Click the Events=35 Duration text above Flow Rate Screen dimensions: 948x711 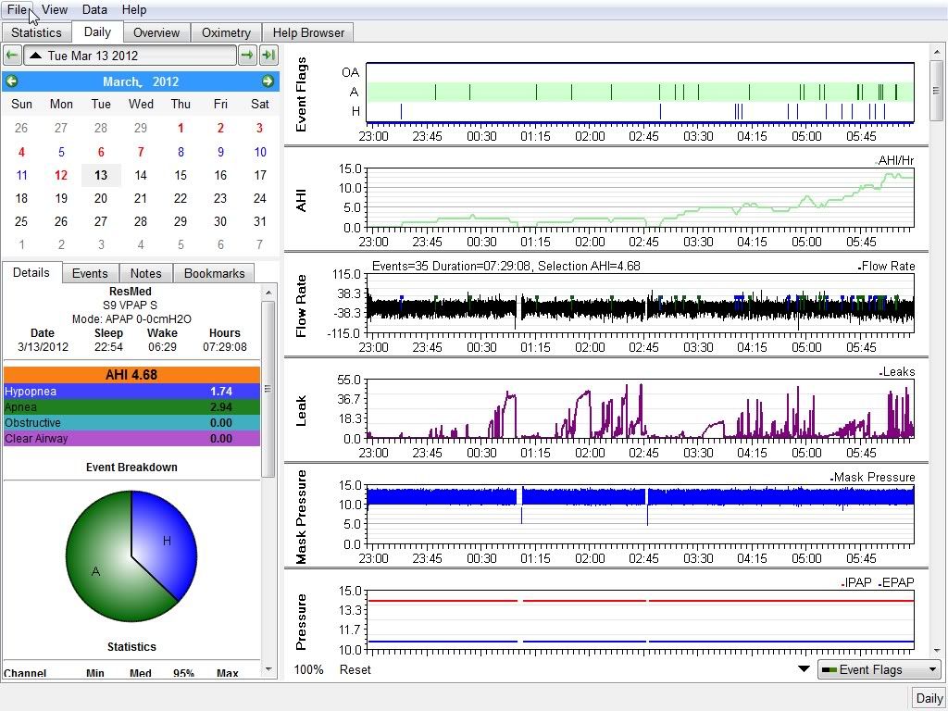coord(506,266)
